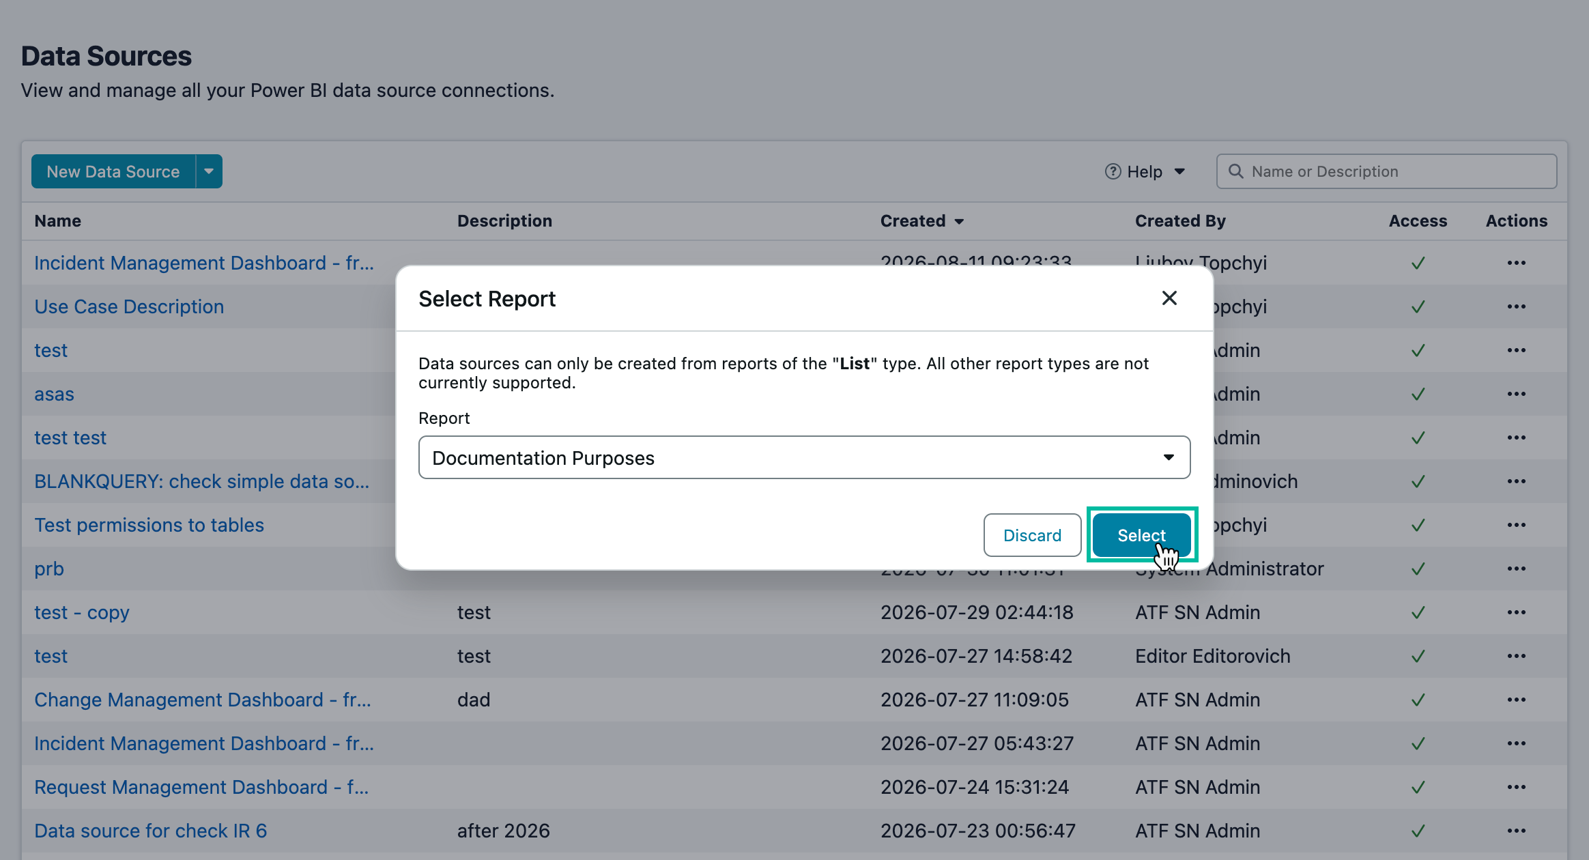
Task: Open the Report dropdown showing Documentation Purposes
Action: point(804,457)
